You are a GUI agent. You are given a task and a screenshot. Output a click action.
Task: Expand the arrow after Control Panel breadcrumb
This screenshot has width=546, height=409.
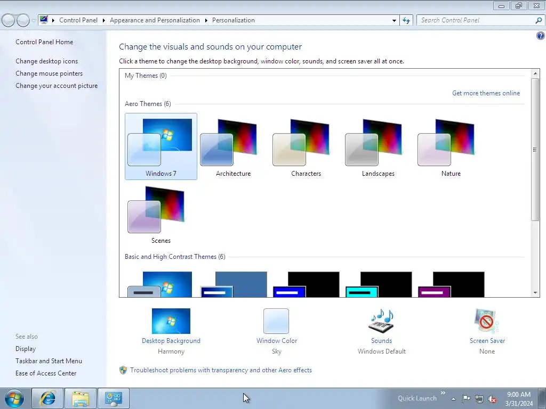[x=104, y=20]
